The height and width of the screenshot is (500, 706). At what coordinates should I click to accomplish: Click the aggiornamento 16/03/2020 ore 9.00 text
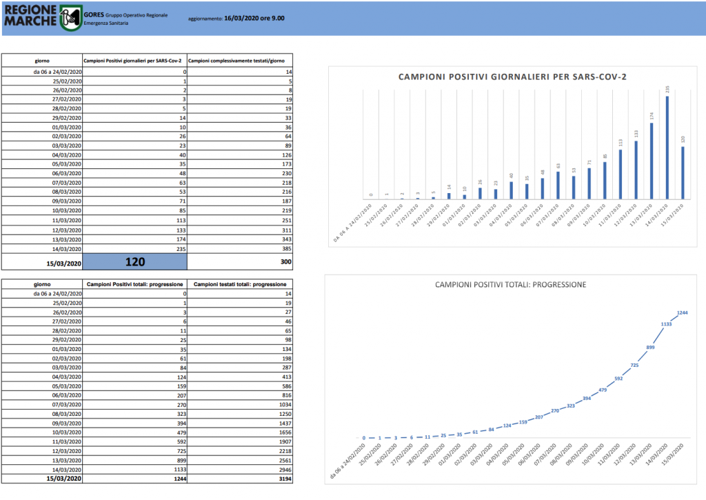point(236,19)
